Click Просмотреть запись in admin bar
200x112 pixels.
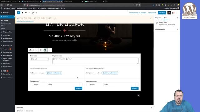53,8
